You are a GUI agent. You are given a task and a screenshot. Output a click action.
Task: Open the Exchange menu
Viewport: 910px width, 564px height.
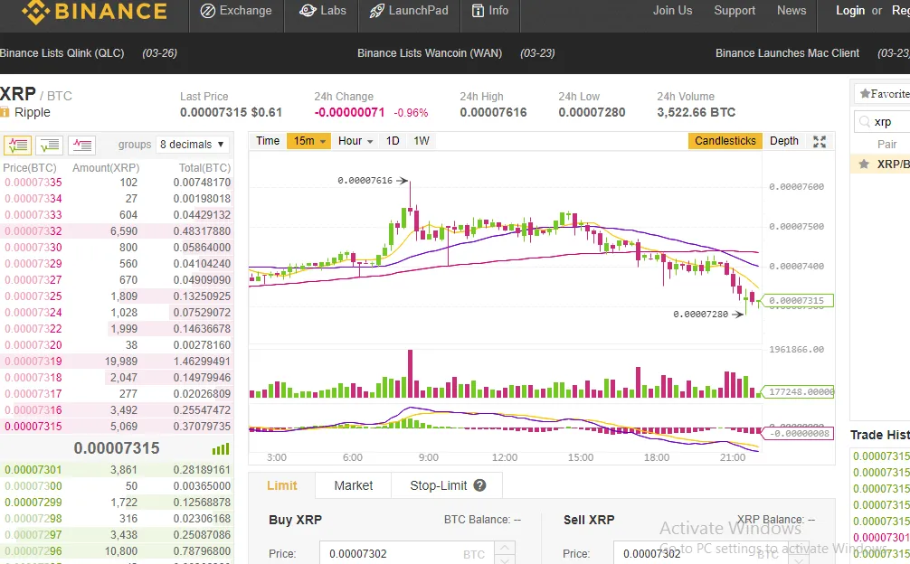pos(236,11)
